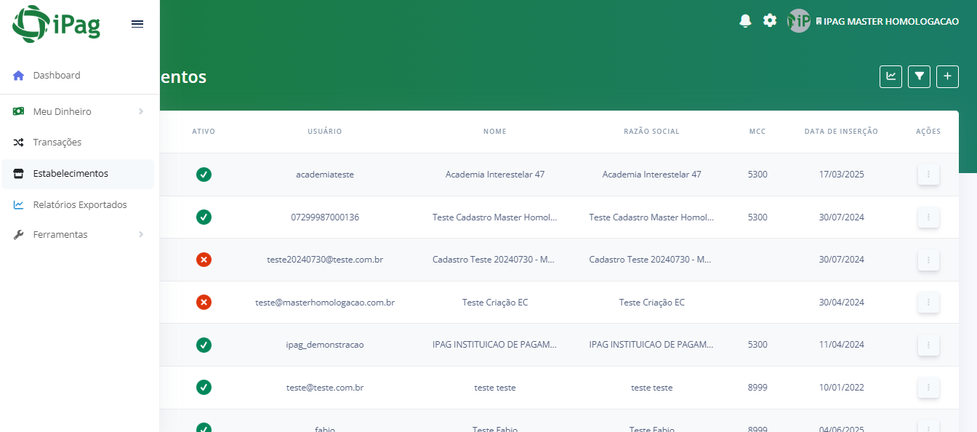Screen dimensions: 977x432
Task: Open the notifications bell
Action: coord(745,21)
